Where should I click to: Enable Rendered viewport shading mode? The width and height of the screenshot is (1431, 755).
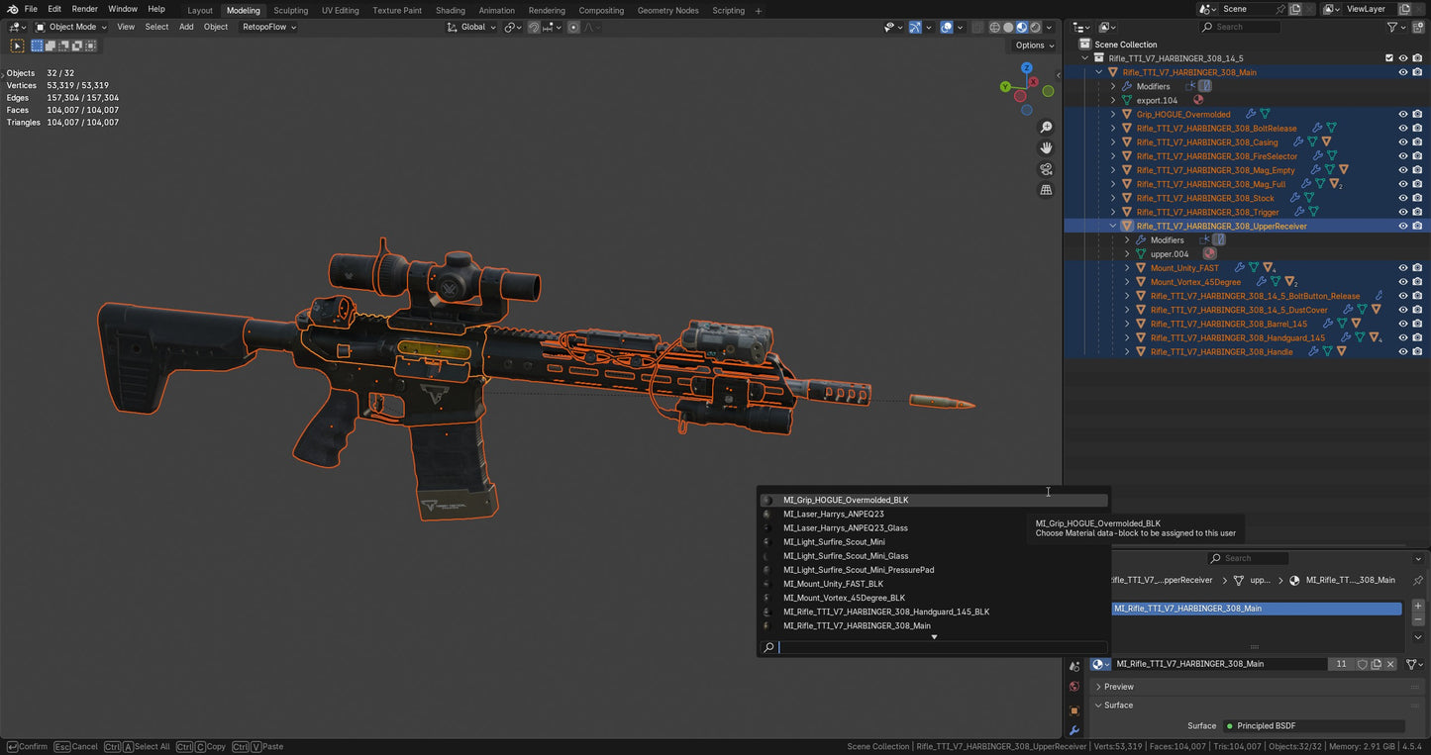1036,27
